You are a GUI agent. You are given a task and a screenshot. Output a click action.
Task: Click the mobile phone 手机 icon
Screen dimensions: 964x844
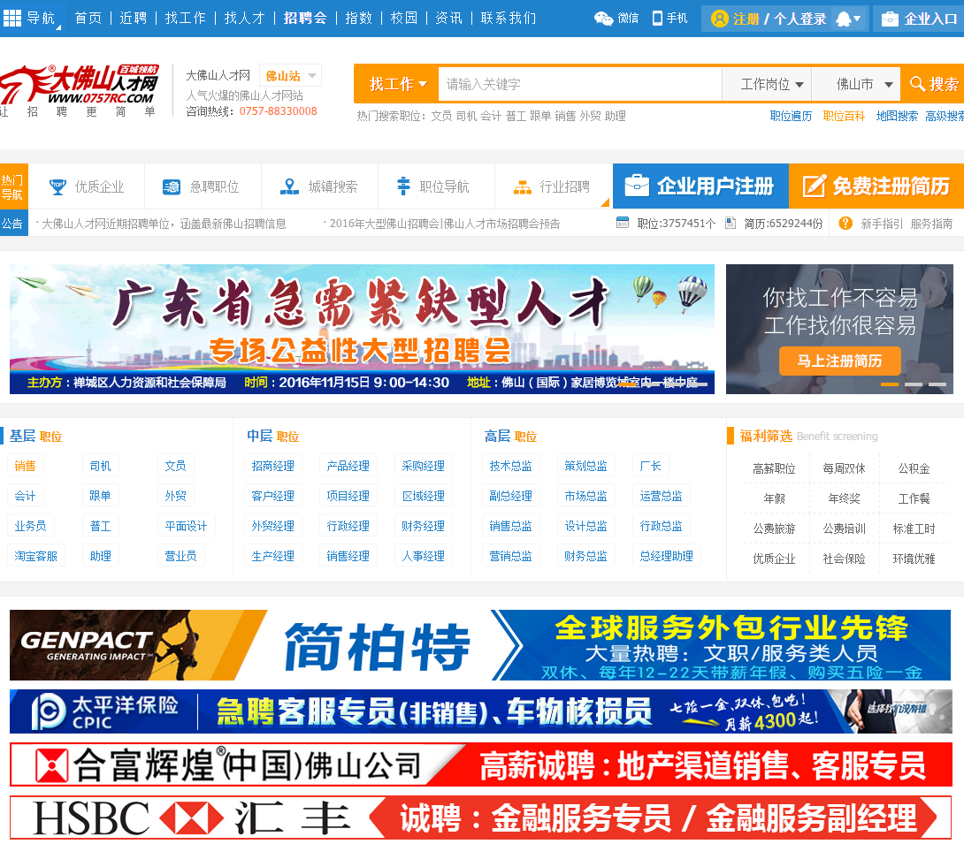pyautogui.click(x=657, y=19)
